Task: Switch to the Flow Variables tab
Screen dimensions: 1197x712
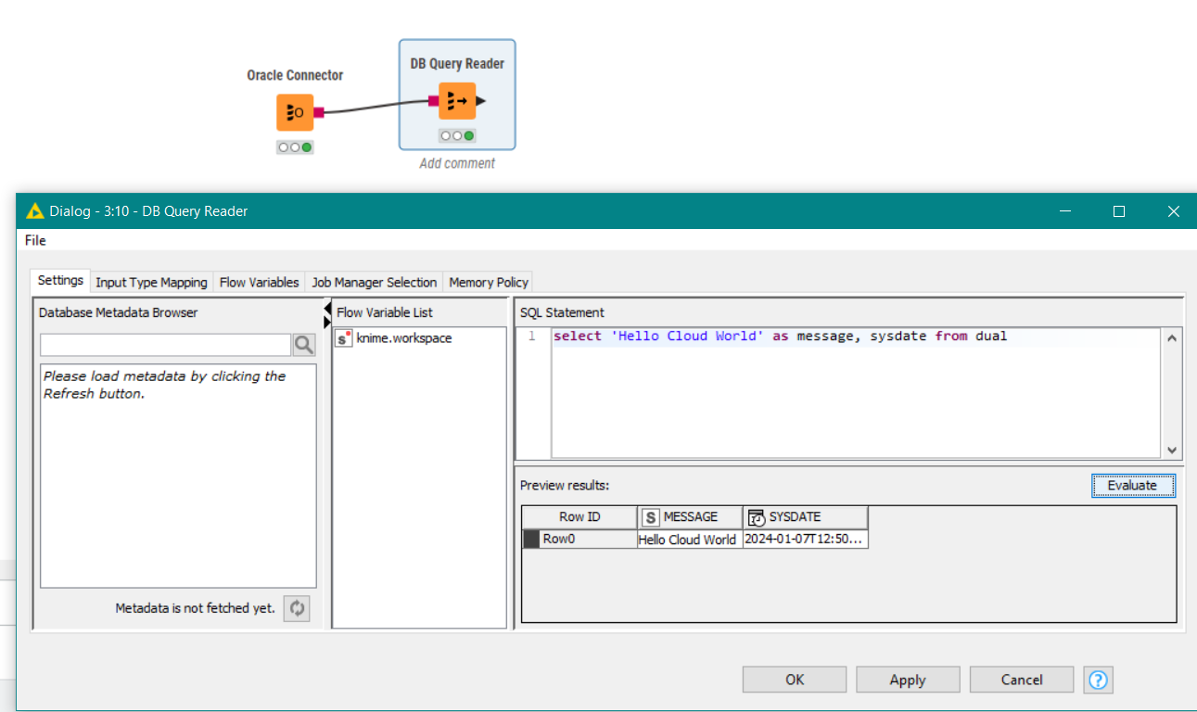Action: coord(259,282)
